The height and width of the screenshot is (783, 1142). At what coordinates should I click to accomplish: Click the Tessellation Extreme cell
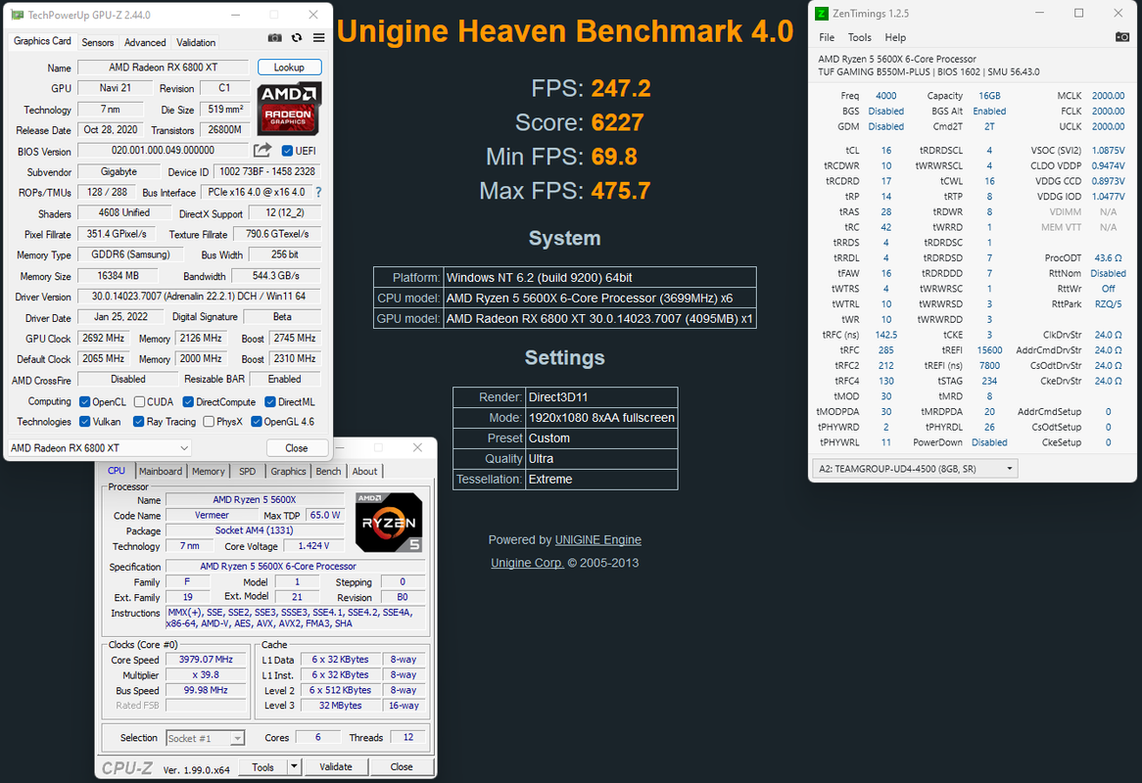(601, 480)
